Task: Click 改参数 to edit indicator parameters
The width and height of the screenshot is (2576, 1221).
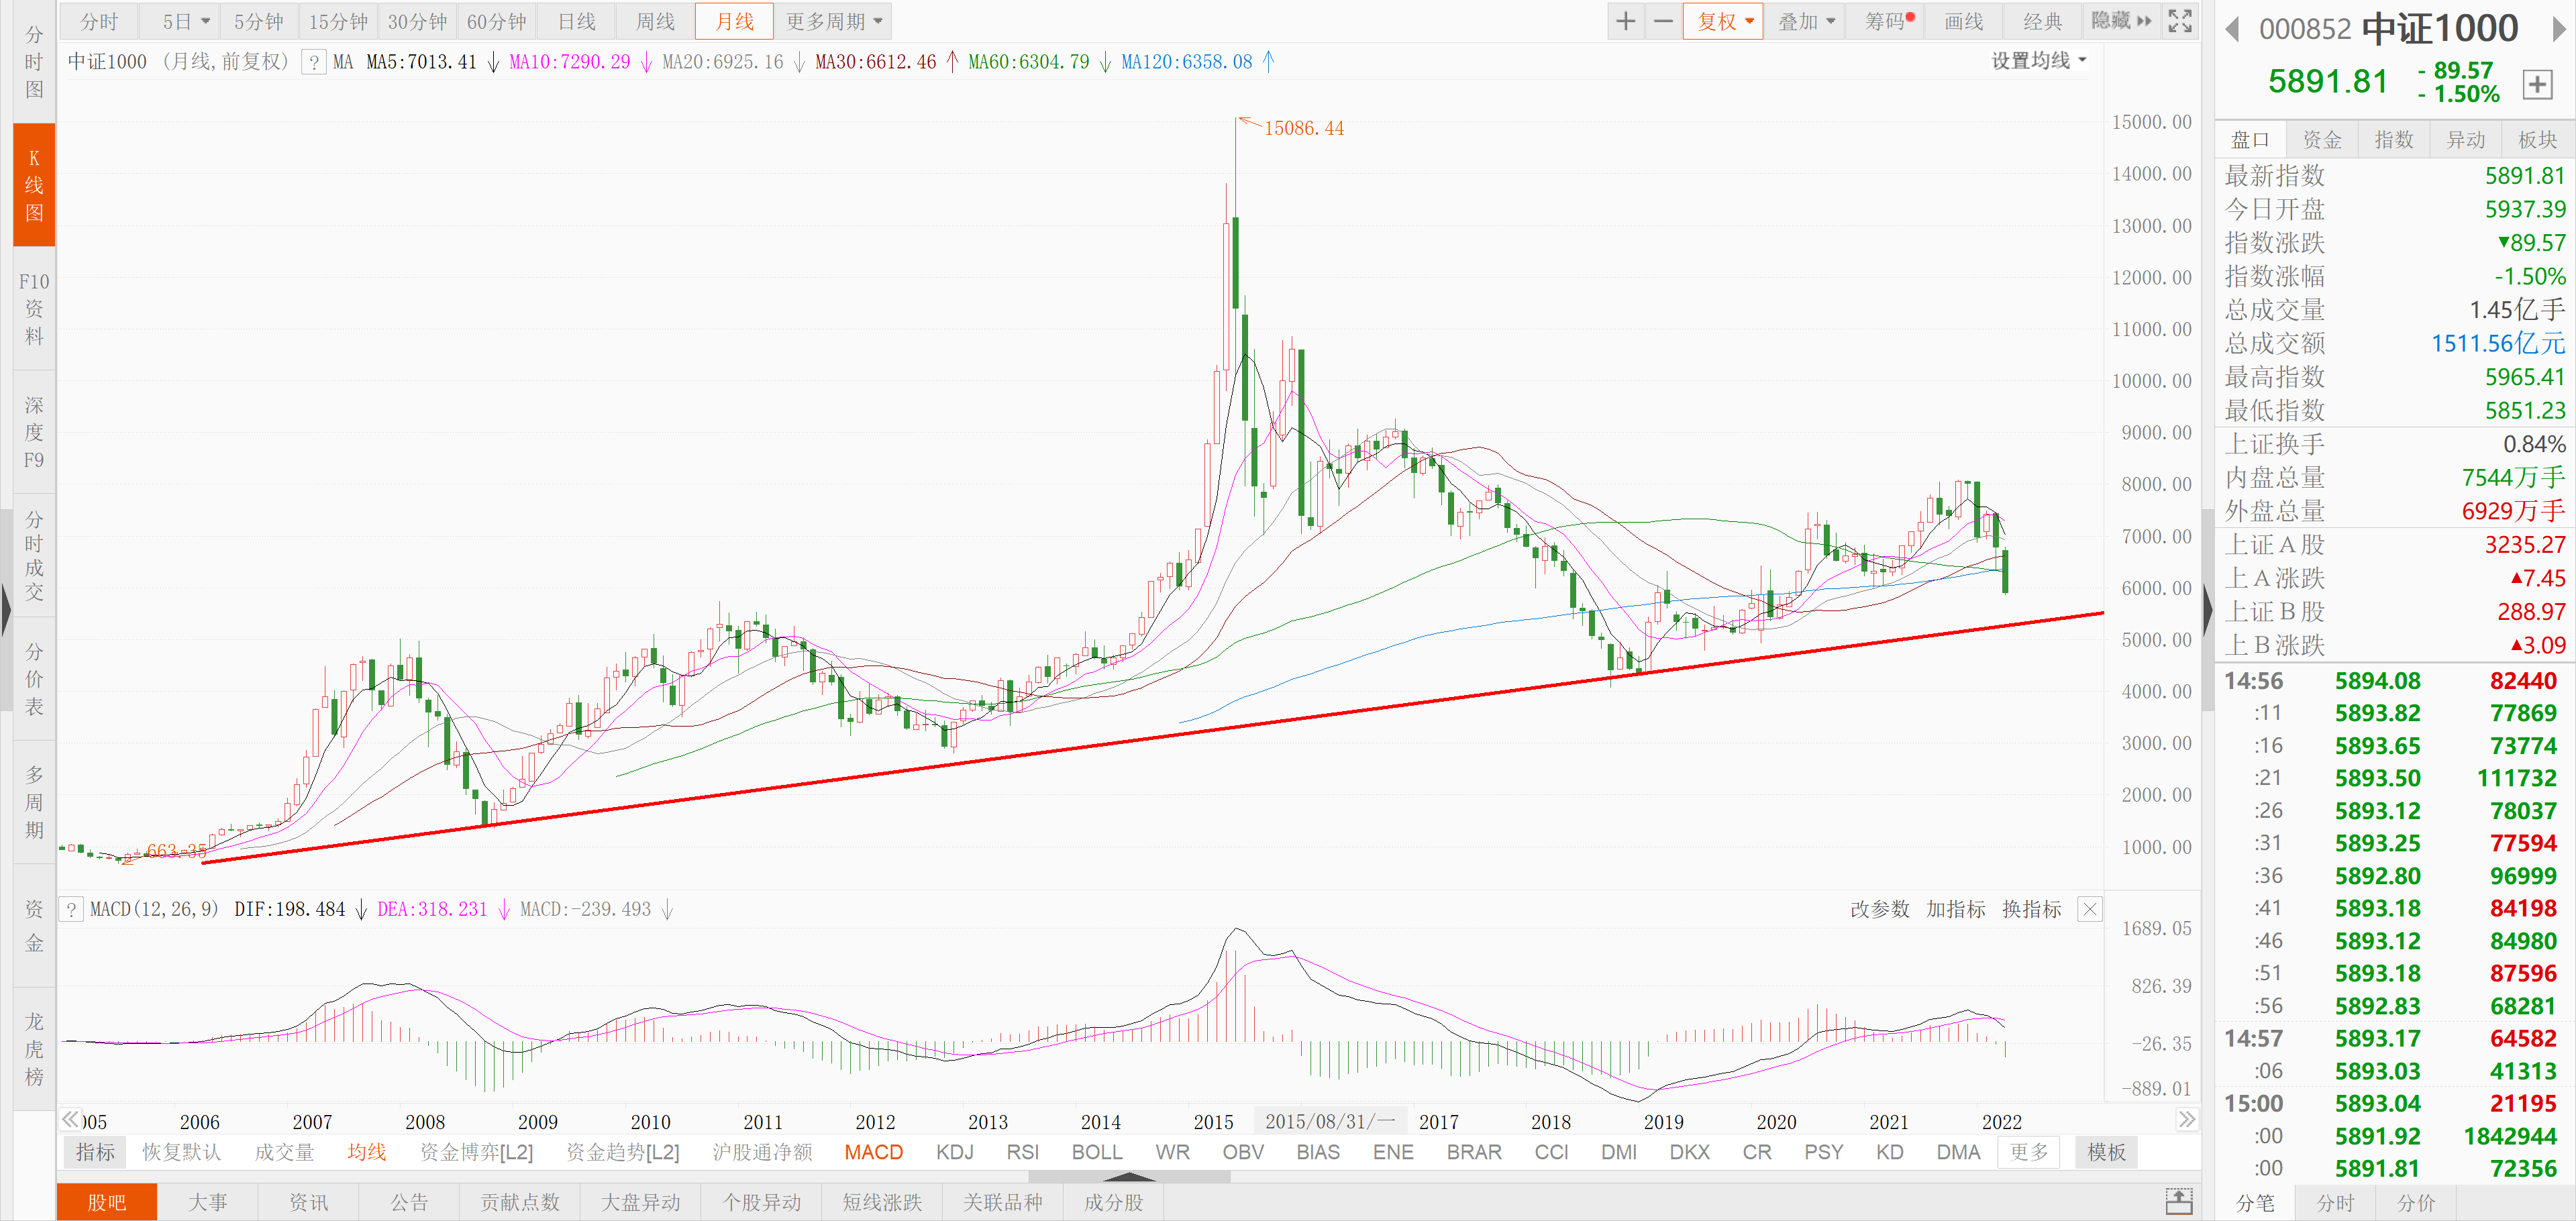Action: 1879,909
